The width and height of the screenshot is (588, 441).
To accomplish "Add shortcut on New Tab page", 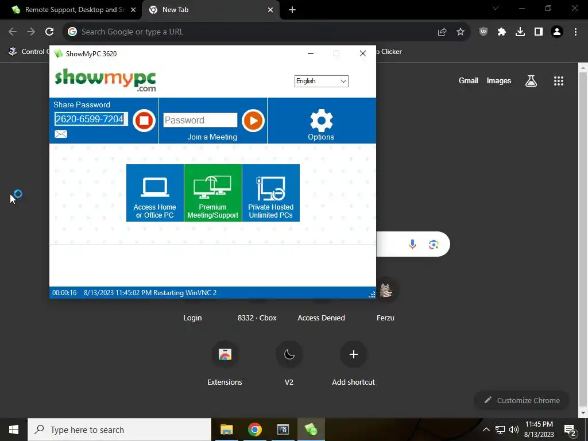I will pos(354,363).
